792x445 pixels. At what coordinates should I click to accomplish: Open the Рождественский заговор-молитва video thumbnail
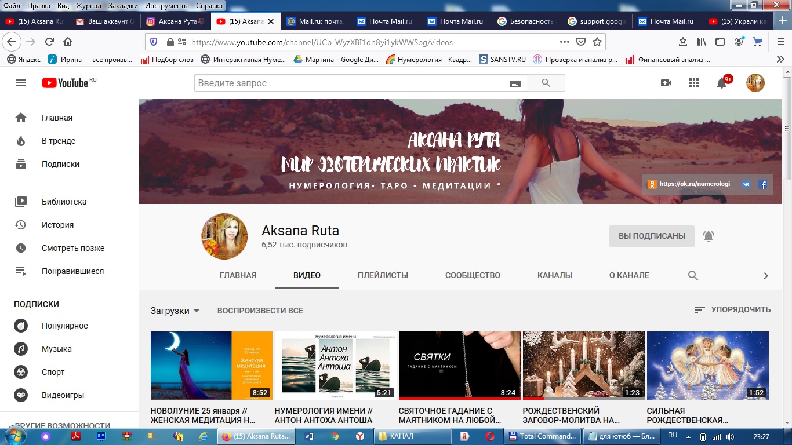pyautogui.click(x=583, y=366)
